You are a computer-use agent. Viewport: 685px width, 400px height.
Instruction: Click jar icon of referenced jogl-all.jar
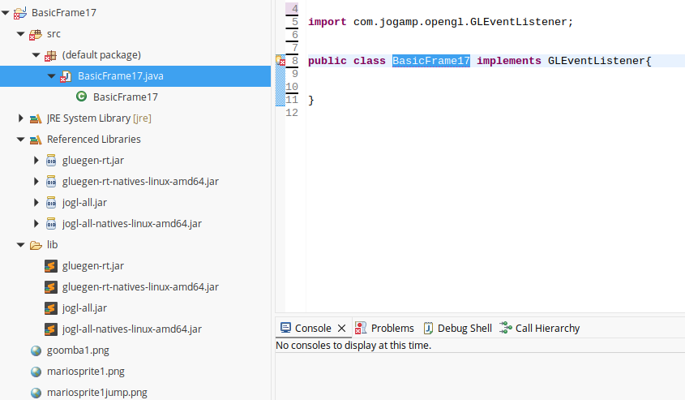click(x=51, y=202)
